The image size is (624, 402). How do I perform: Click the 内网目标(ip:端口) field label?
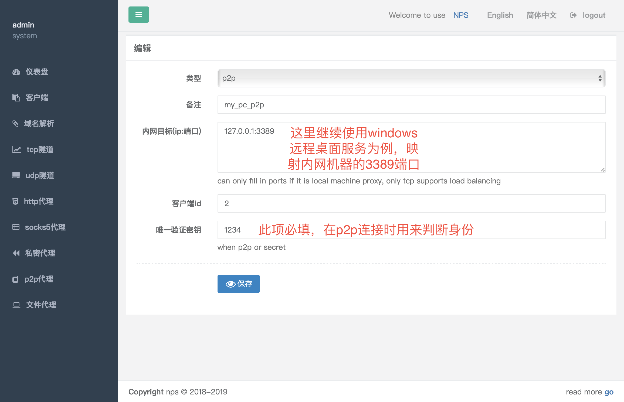(x=172, y=131)
